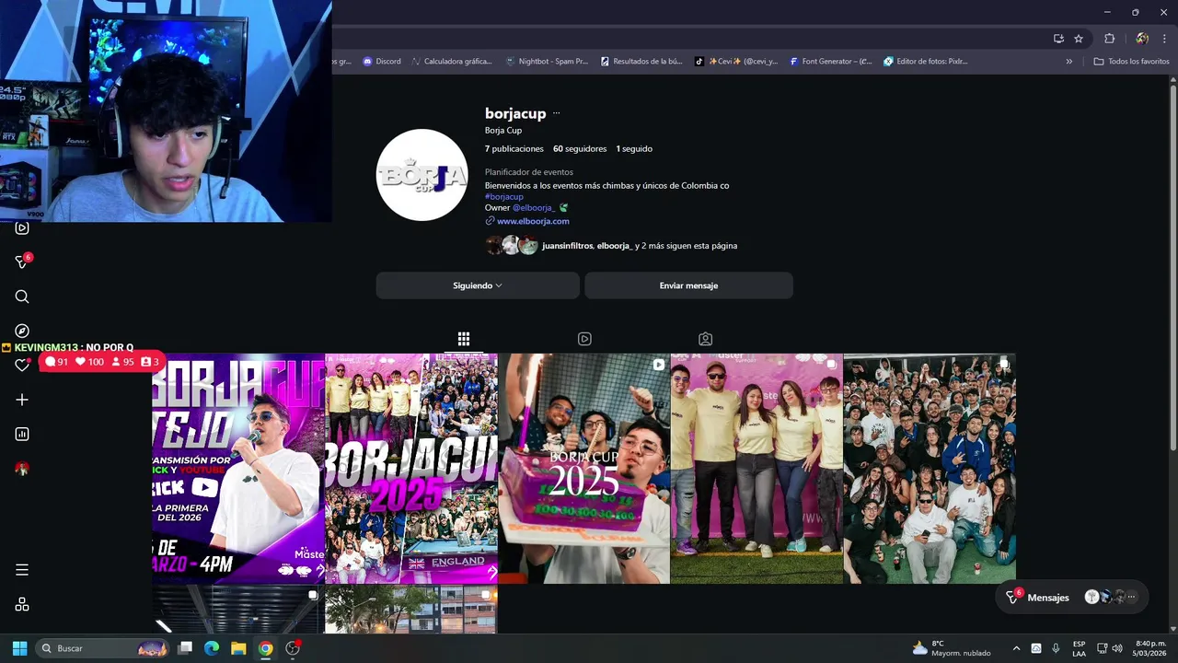The image size is (1178, 663).
Task: Click the taskbar Buscar search box
Action: coord(103,648)
